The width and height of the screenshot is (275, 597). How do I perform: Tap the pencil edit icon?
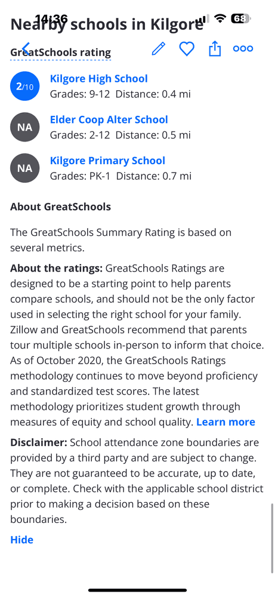(159, 49)
